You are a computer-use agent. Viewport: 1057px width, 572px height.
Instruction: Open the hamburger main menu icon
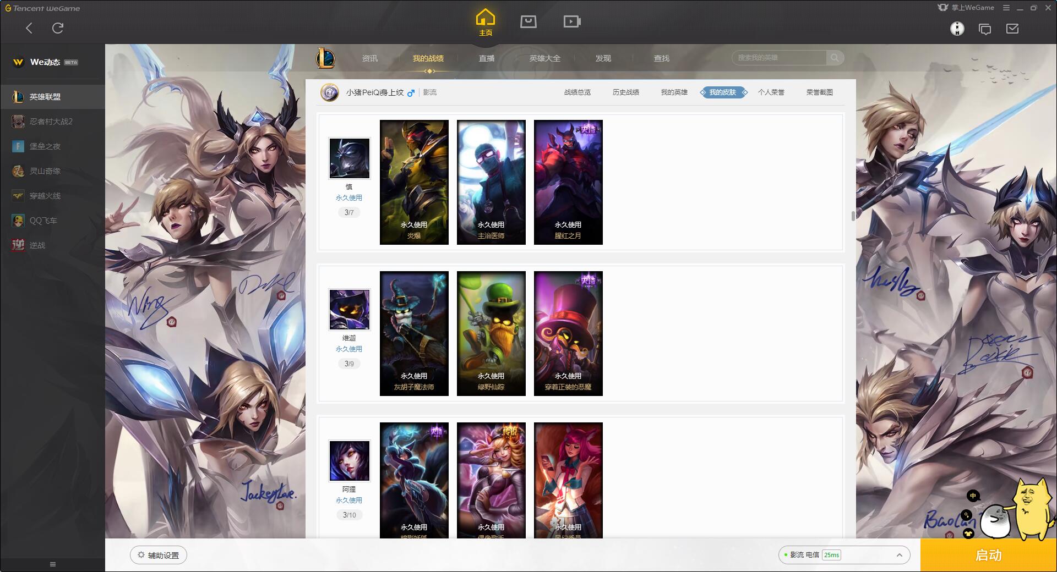coord(1006,8)
